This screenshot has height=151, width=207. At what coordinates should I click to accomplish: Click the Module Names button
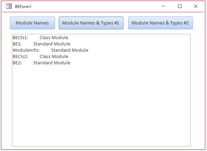click(x=32, y=23)
